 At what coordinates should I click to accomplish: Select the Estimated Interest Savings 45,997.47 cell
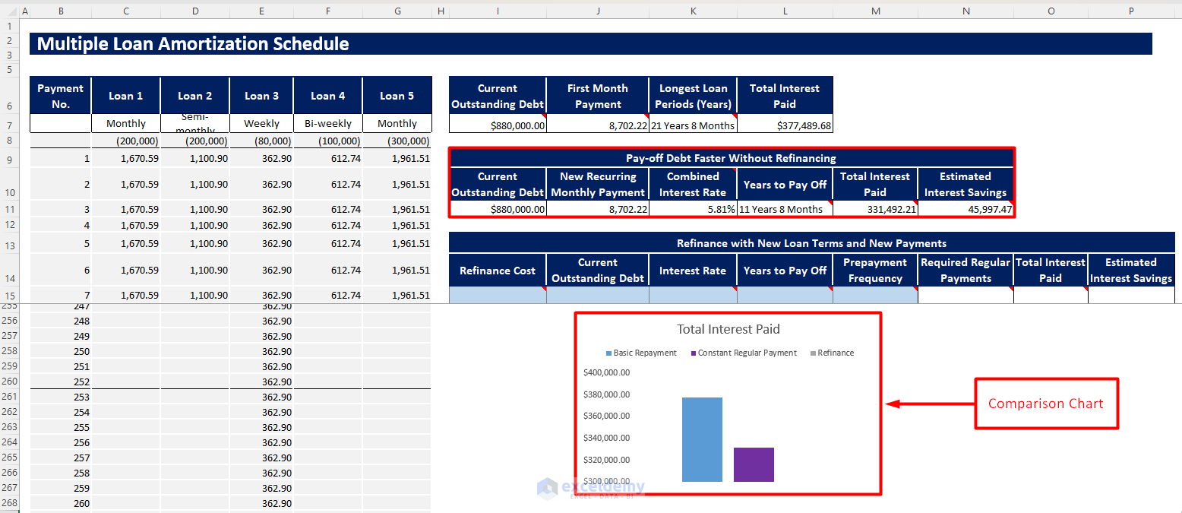pos(966,210)
